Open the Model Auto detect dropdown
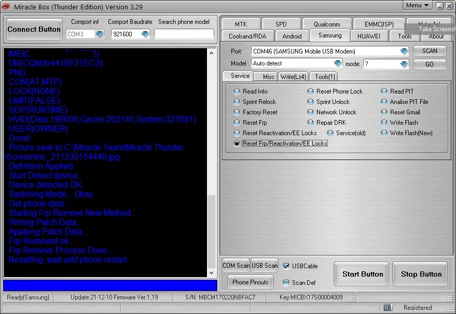Image resolution: width=456 pixels, height=314 pixels. [337, 63]
